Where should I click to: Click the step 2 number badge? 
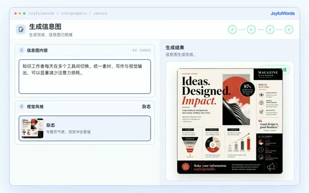click(21, 107)
